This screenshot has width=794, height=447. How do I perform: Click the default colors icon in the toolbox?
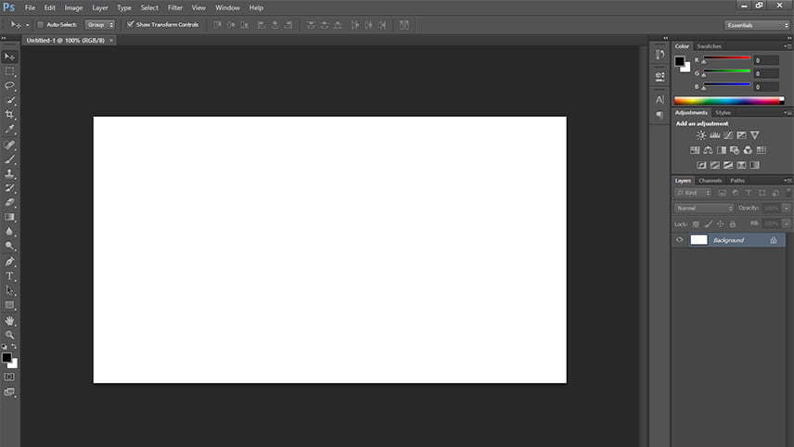[x=5, y=347]
